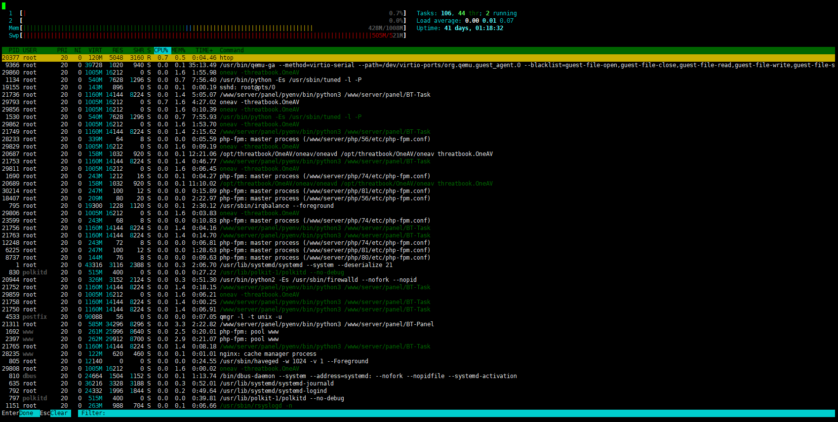Select the qemu-ga process row PID 9366
This screenshot has height=422, width=838.
click(418, 65)
